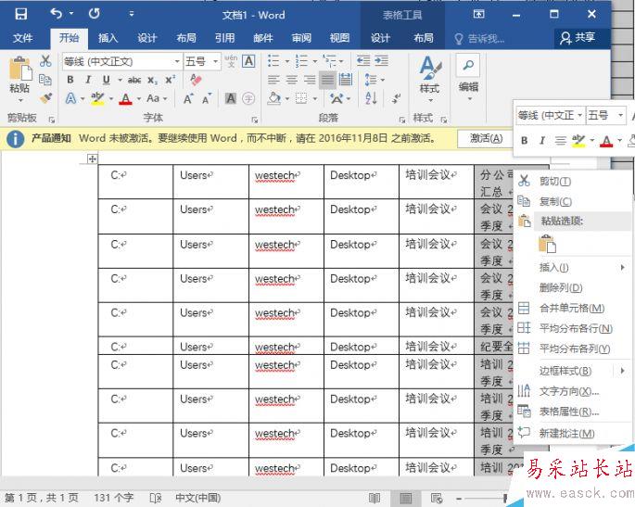This screenshot has width=635, height=507.
Task: Click 激活(A) activate button
Action: pyautogui.click(x=486, y=139)
